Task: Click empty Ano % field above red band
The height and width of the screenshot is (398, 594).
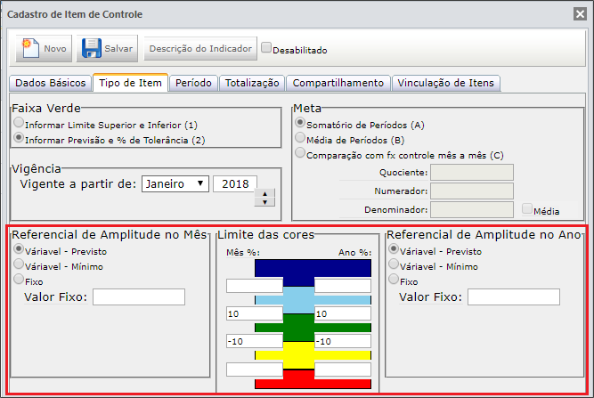Action: [x=343, y=370]
